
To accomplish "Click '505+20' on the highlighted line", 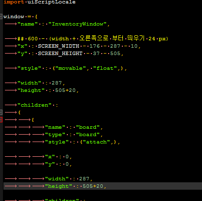I will pyautogui.click(x=93, y=186).
